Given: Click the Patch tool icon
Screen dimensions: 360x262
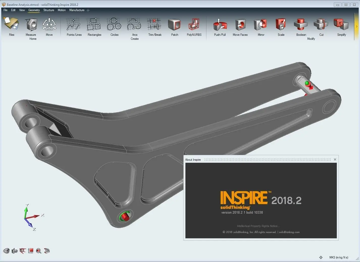Looking at the screenshot, I should 174,24.
